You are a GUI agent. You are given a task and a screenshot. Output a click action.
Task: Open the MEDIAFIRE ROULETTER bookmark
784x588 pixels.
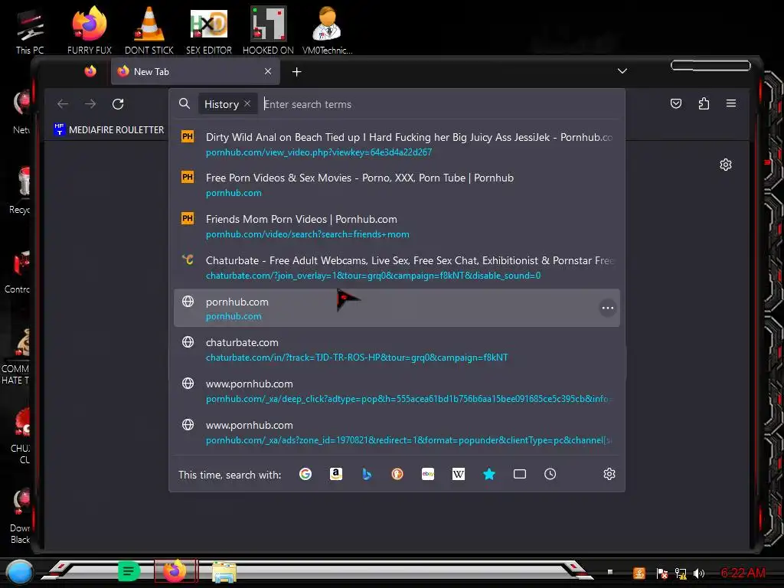pos(109,129)
